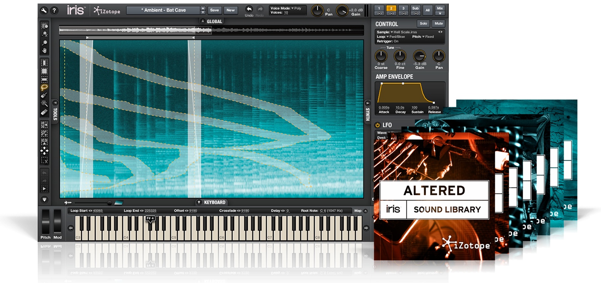Select layer 3 tab
601x283 pixels.
[x=403, y=8]
